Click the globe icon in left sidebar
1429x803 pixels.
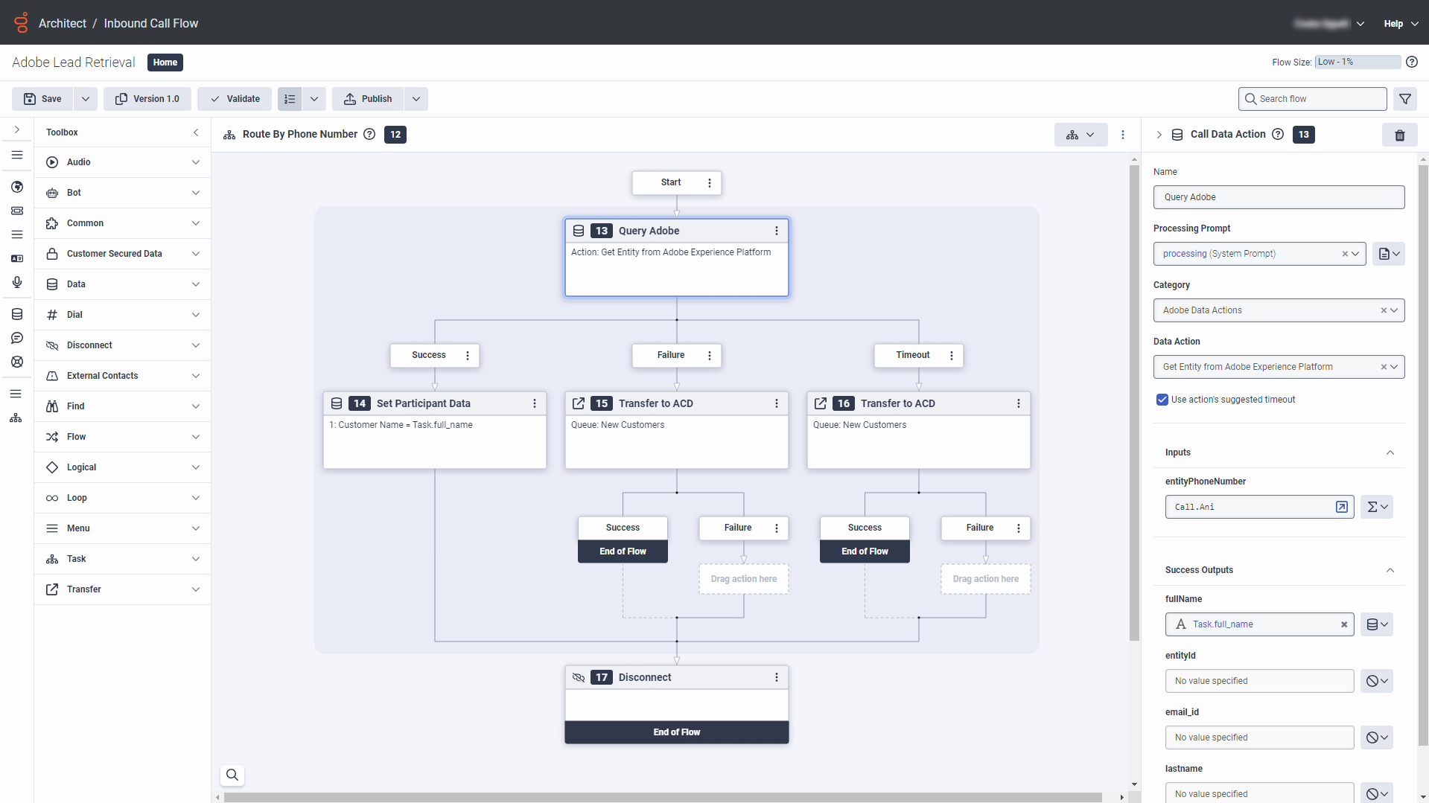[x=17, y=187]
